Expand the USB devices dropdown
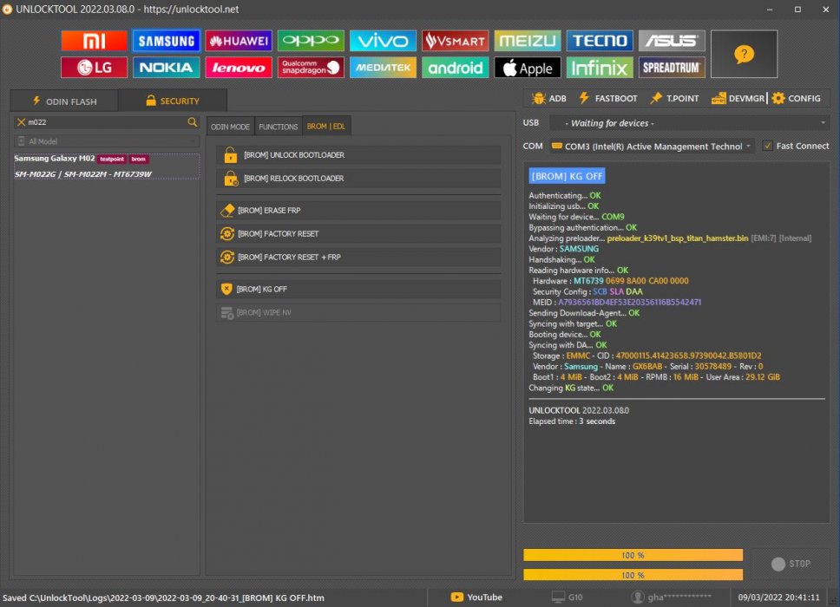840x607 pixels. [x=690, y=123]
